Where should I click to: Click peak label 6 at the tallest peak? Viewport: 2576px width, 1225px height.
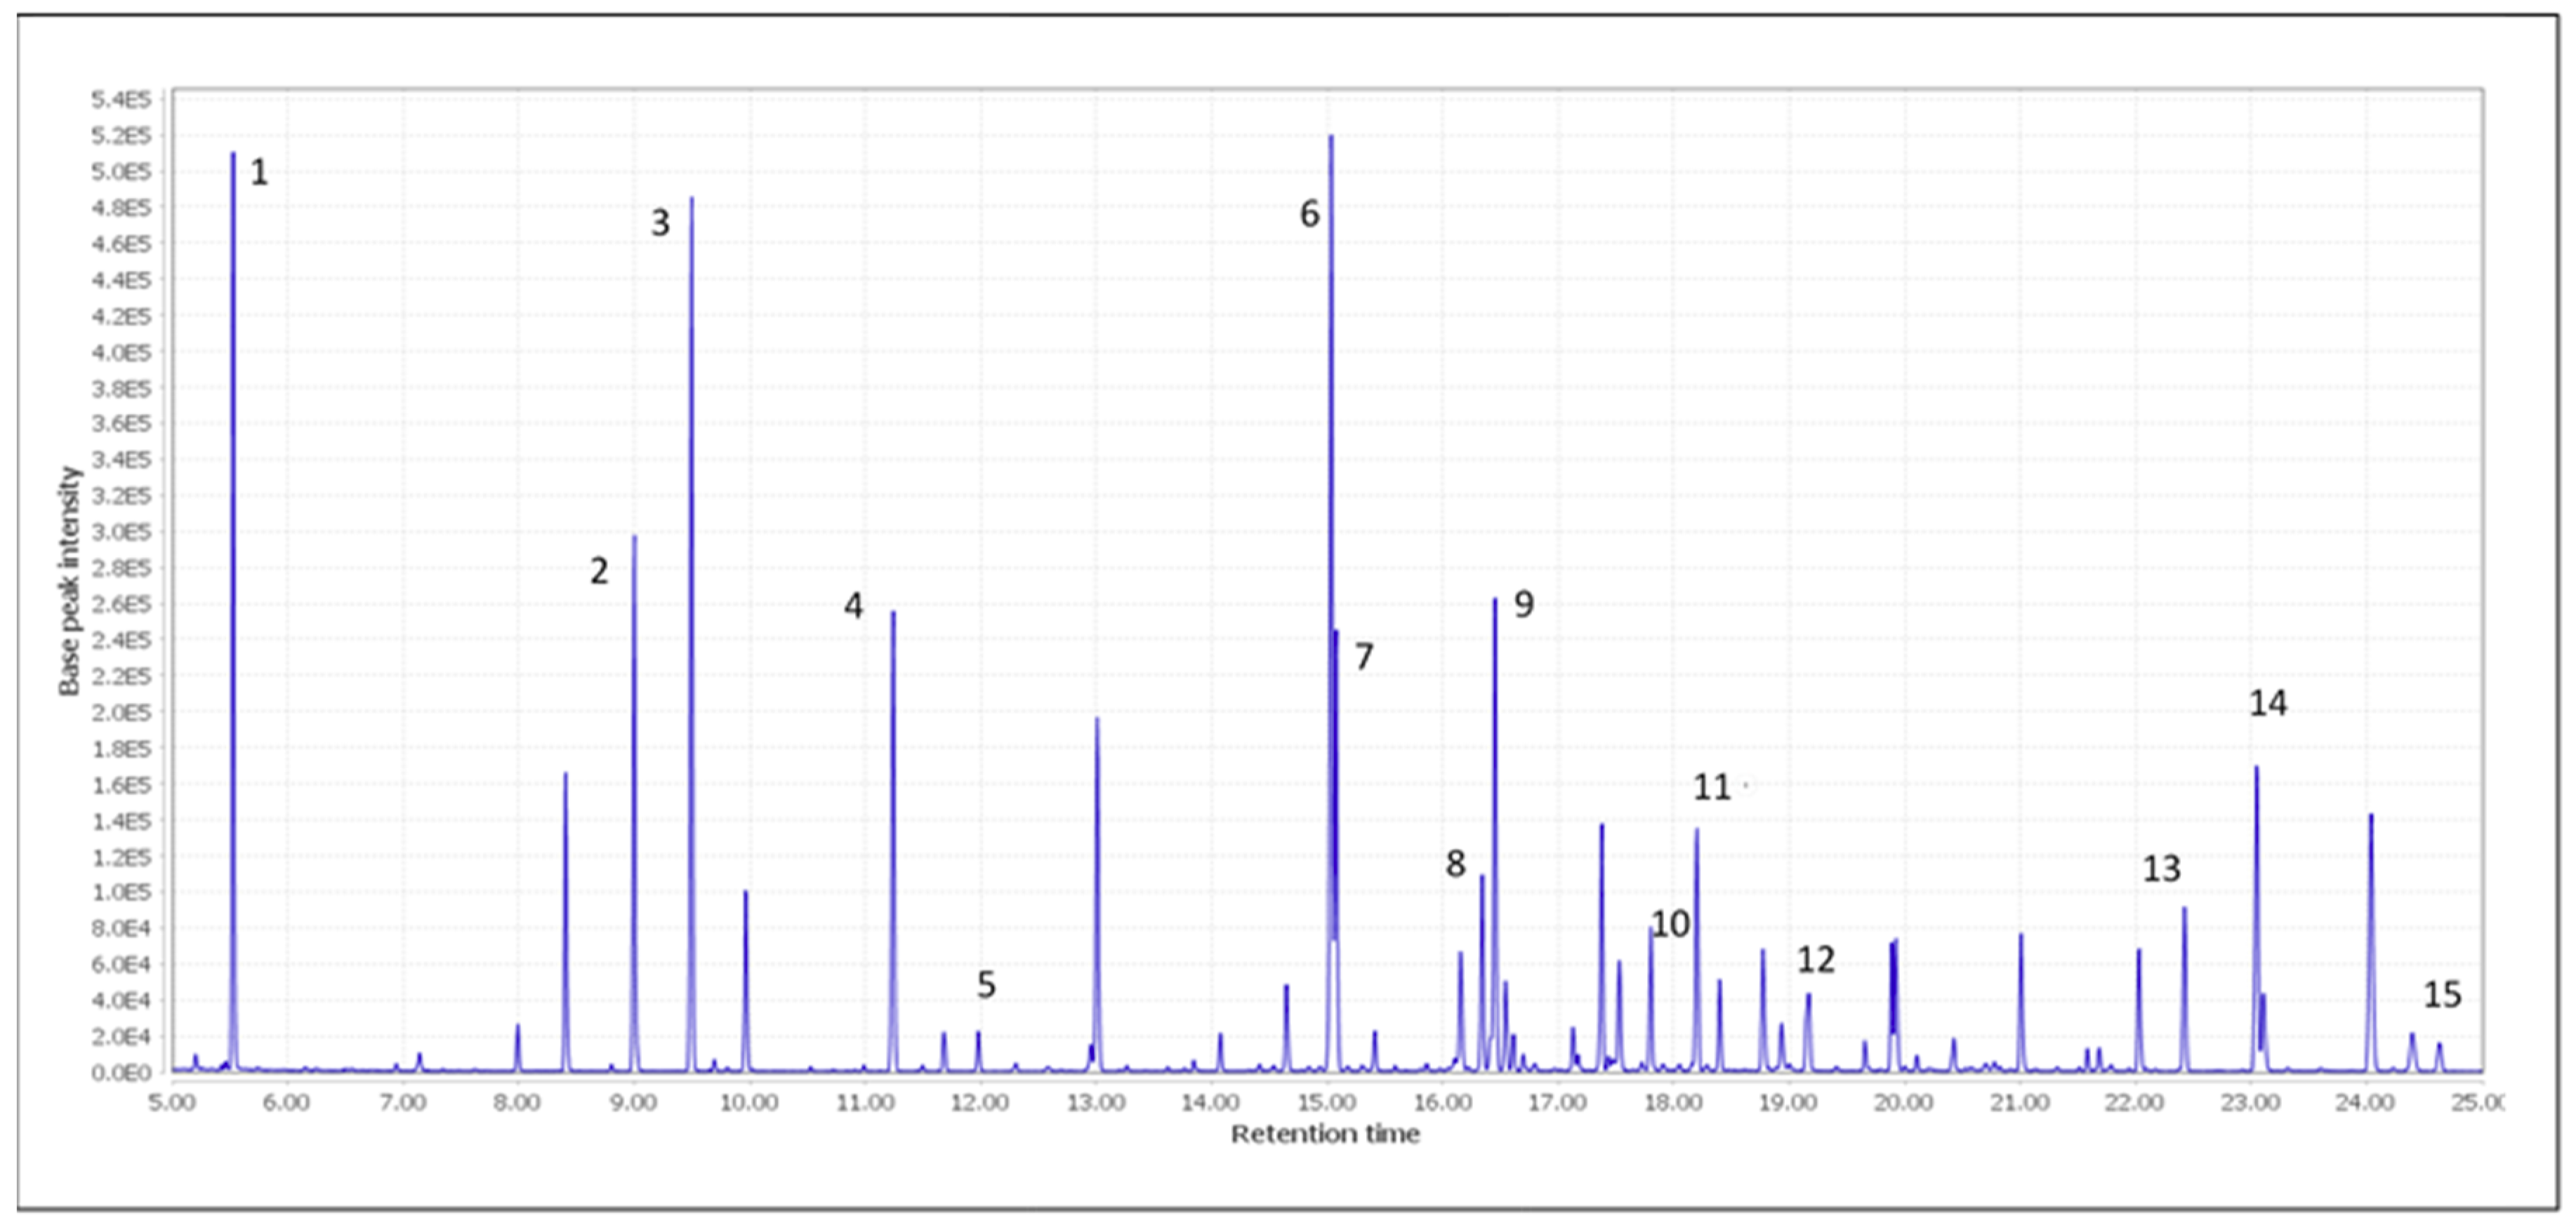tap(1309, 213)
